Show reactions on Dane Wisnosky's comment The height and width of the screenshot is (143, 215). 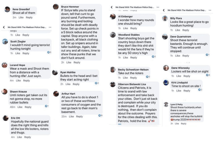click(x=207, y=75)
